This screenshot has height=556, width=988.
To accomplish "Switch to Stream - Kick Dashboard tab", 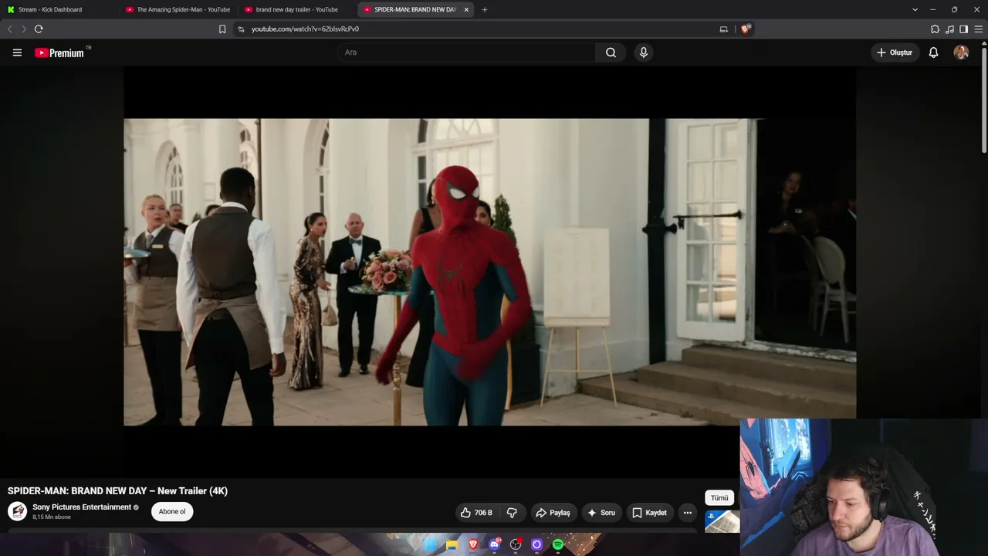I will tap(59, 9).
